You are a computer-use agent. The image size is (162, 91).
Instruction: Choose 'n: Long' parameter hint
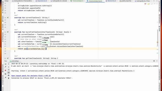46,45
